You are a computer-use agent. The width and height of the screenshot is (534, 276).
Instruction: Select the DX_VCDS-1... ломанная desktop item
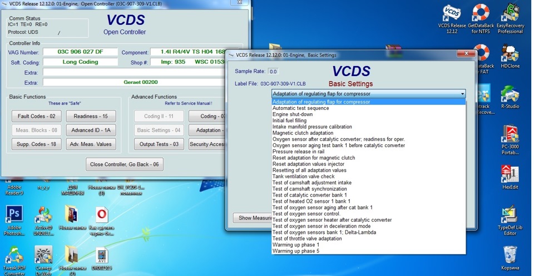tap(131, 190)
